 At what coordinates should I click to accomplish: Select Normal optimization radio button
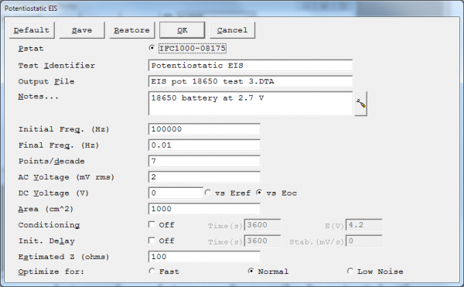251,271
